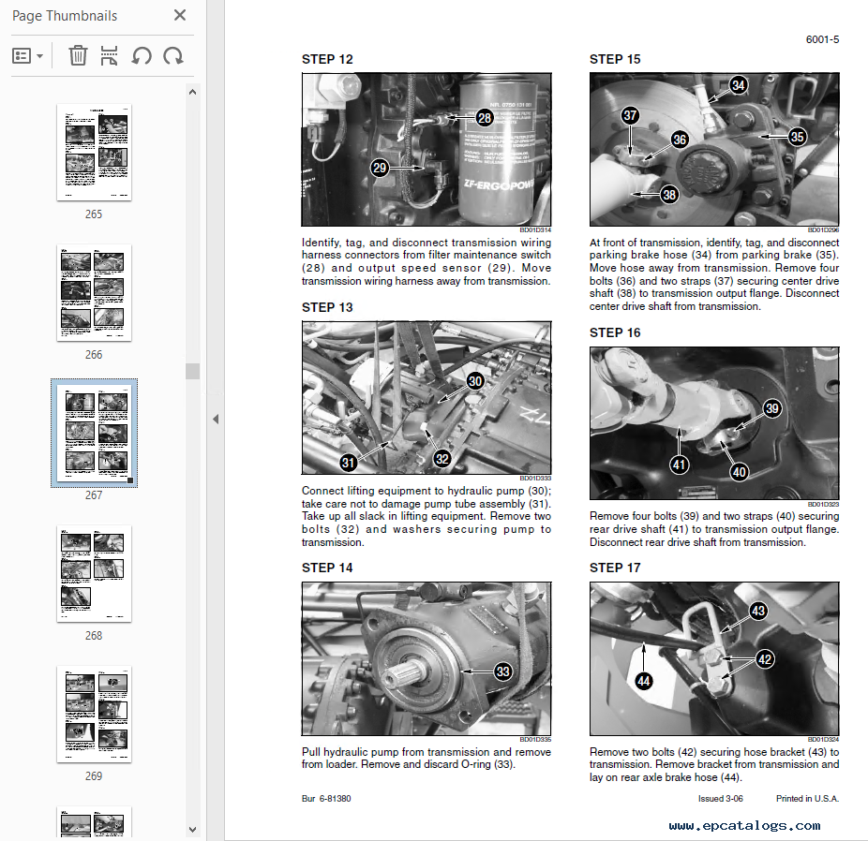Click the page label 265
The image size is (868, 841).
tap(94, 214)
